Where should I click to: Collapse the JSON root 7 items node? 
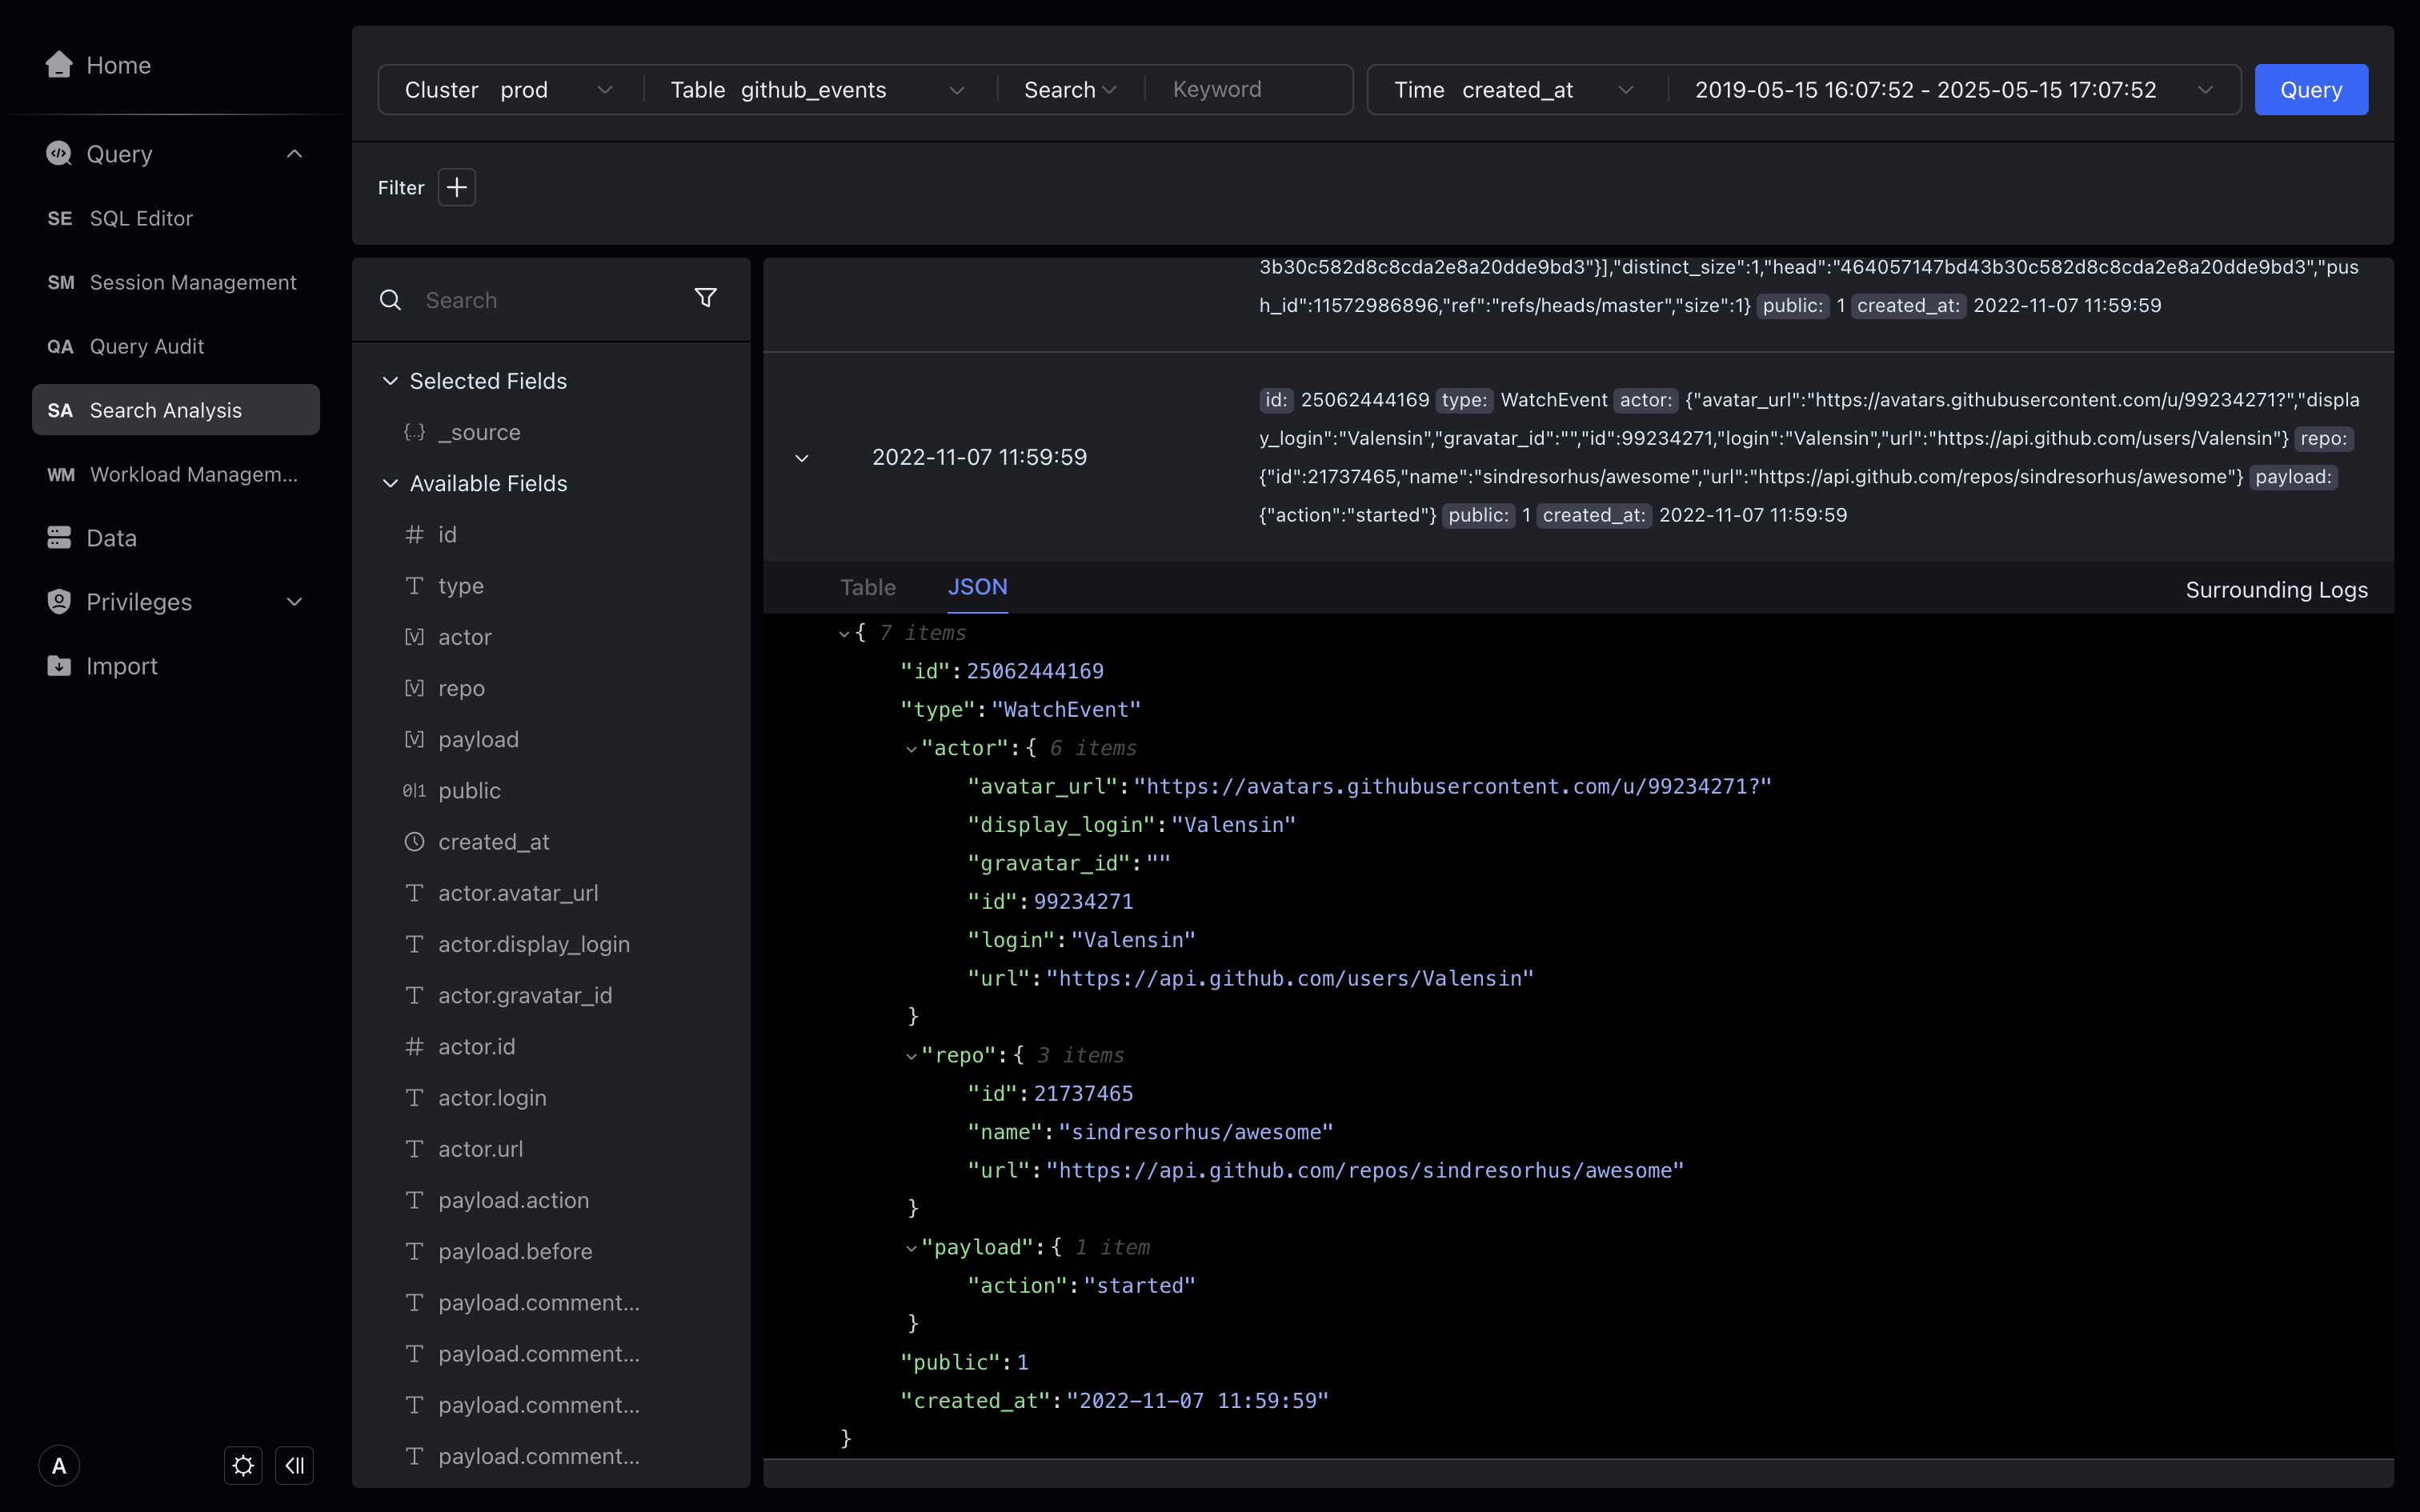coord(844,634)
